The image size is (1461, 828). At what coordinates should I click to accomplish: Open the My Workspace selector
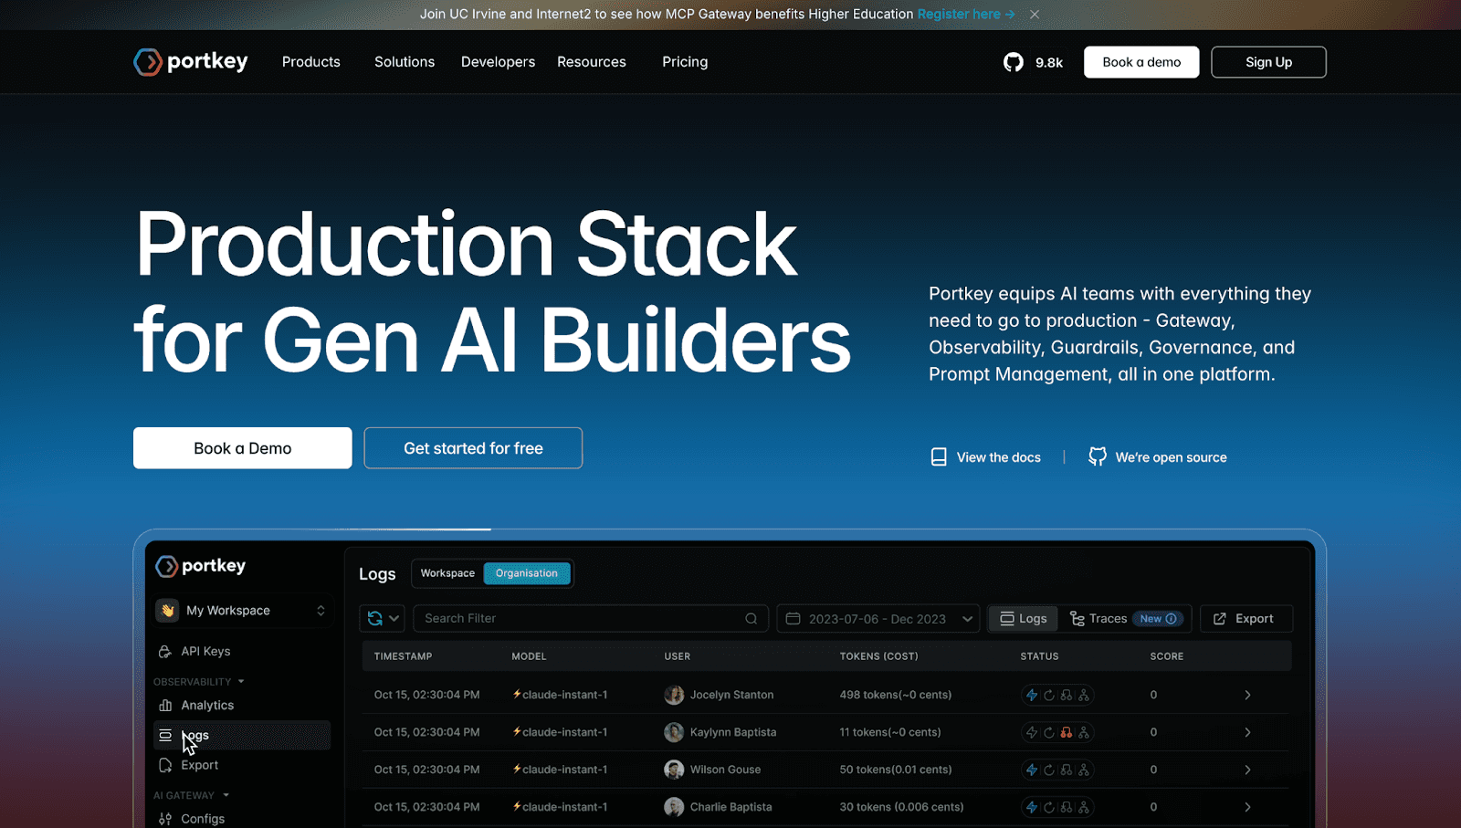coord(243,611)
